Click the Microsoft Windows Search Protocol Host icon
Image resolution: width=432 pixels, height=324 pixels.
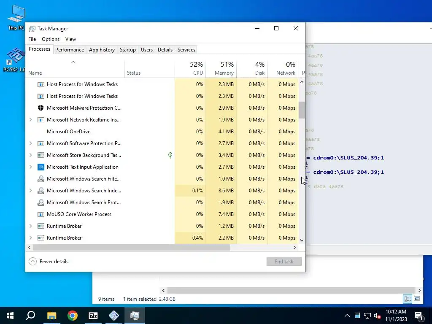(41, 202)
